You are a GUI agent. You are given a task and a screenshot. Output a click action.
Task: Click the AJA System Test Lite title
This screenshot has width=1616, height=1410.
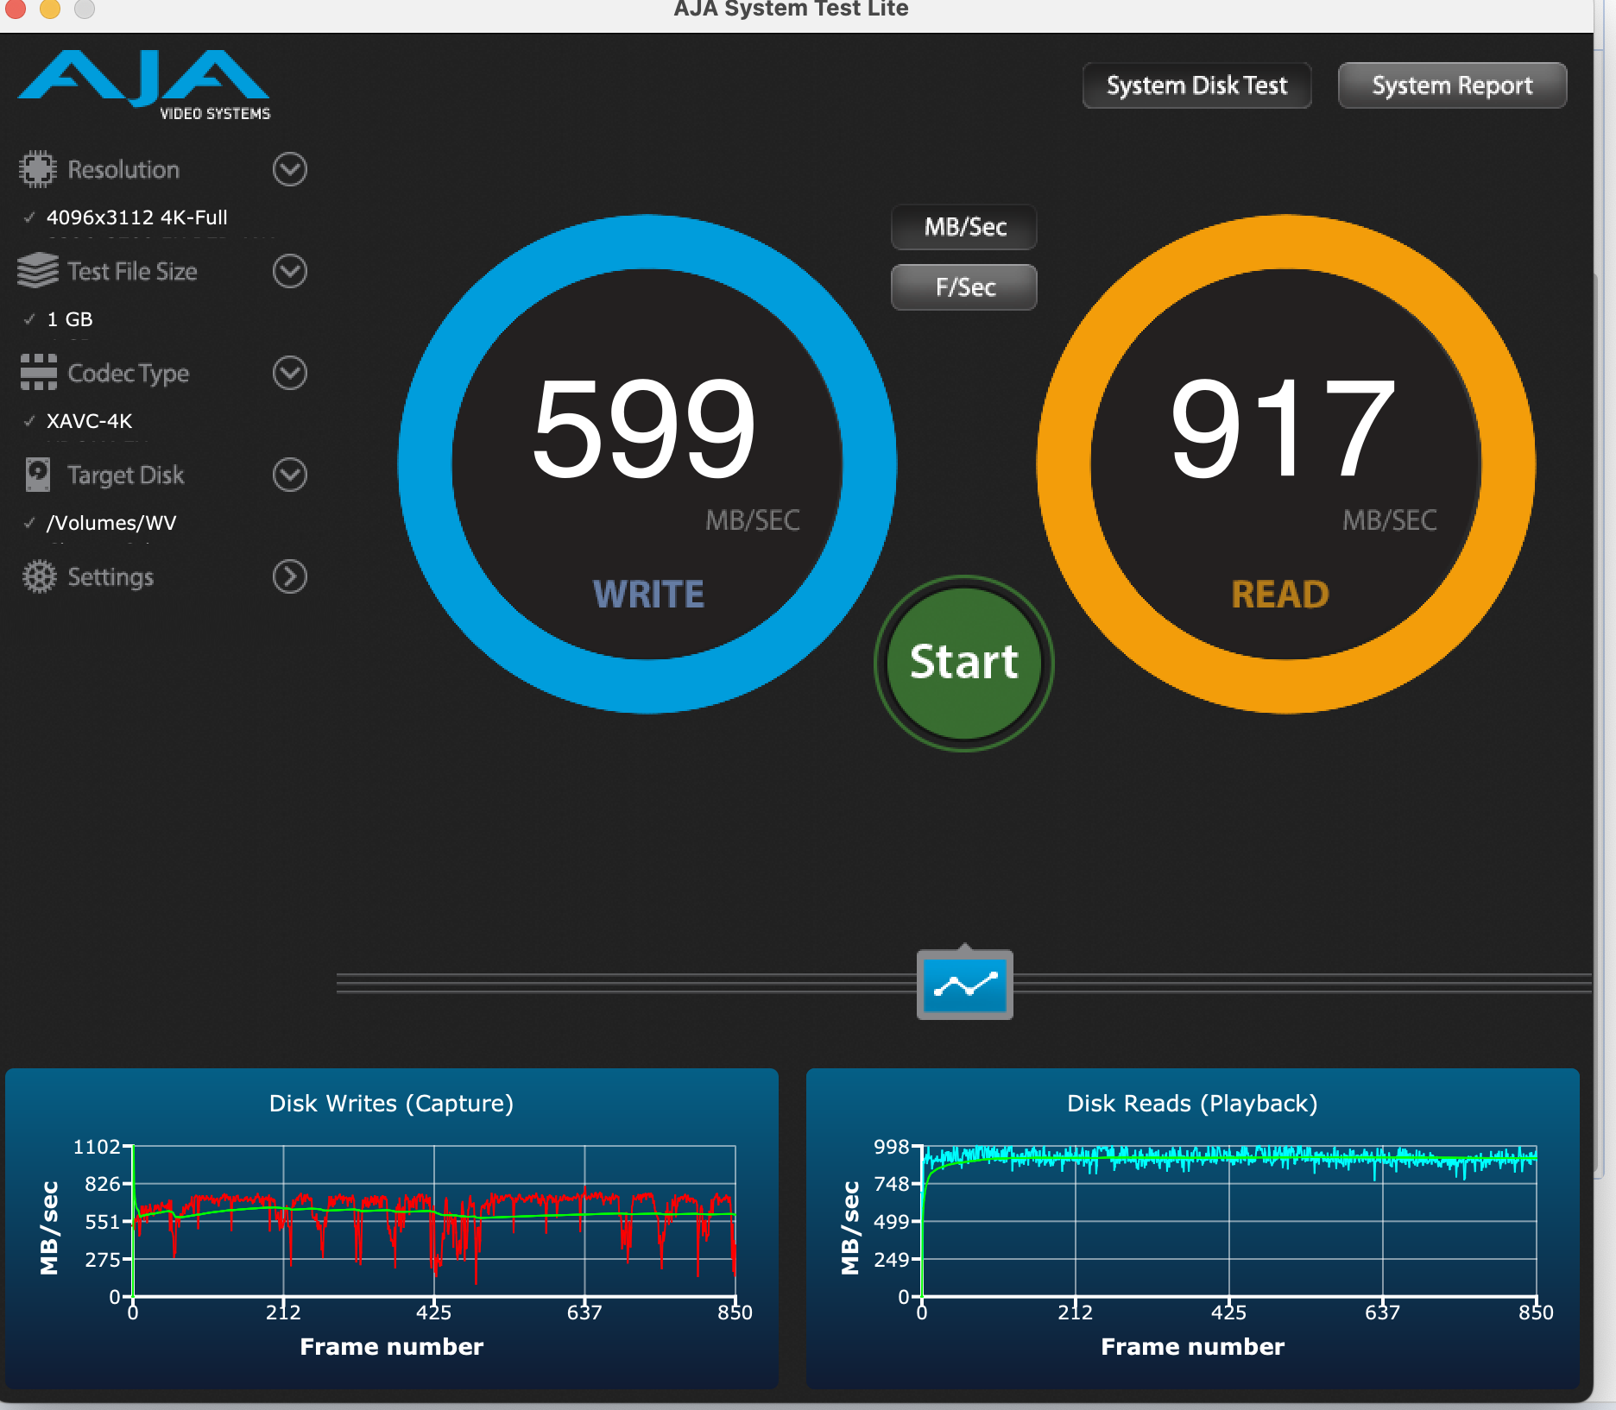point(791,9)
